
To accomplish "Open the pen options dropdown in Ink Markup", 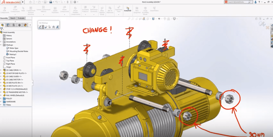I will [x=43, y=27].
